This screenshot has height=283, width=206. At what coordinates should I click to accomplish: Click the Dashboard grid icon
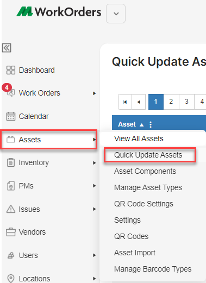pyautogui.click(x=11, y=70)
